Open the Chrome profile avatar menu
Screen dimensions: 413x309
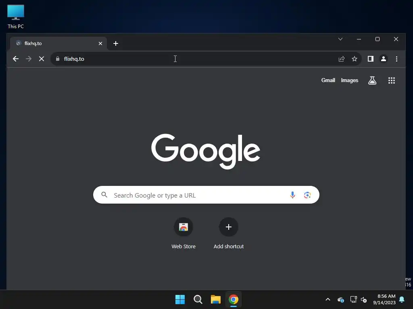click(x=384, y=59)
